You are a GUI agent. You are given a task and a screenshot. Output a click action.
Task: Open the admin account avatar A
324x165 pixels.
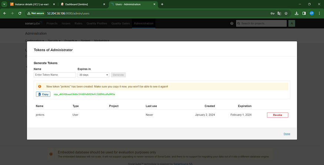[x=292, y=24]
